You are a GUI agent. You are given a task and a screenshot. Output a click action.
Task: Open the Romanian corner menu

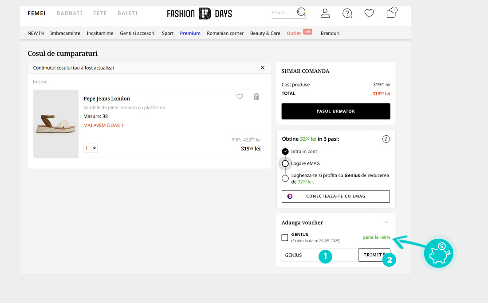[225, 33]
